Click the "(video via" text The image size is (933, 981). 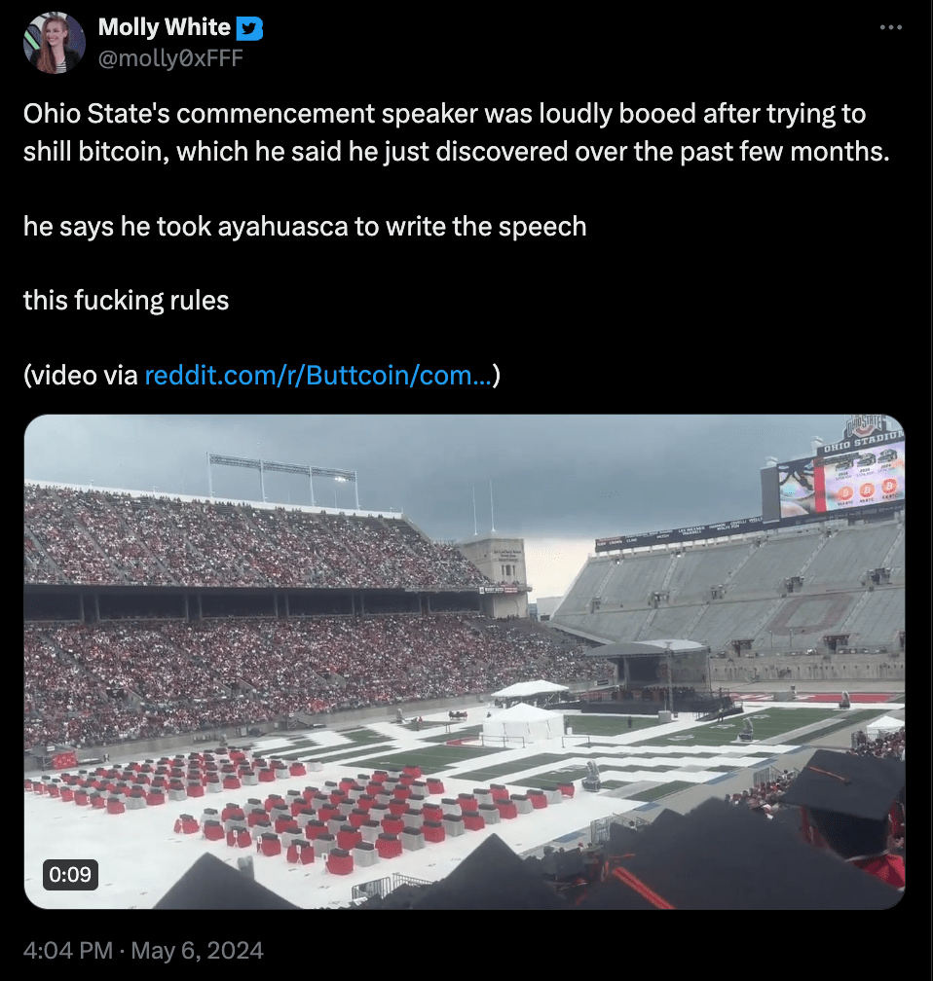[x=82, y=375]
